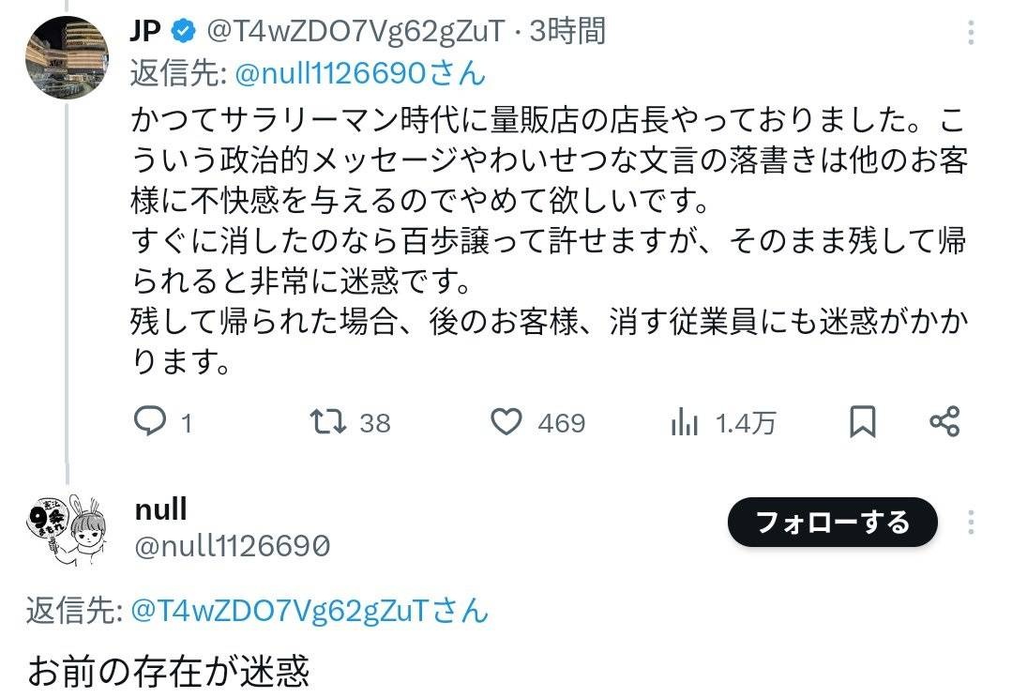
Task: Open the @null1126690さん reply-to link
Action: (360, 73)
